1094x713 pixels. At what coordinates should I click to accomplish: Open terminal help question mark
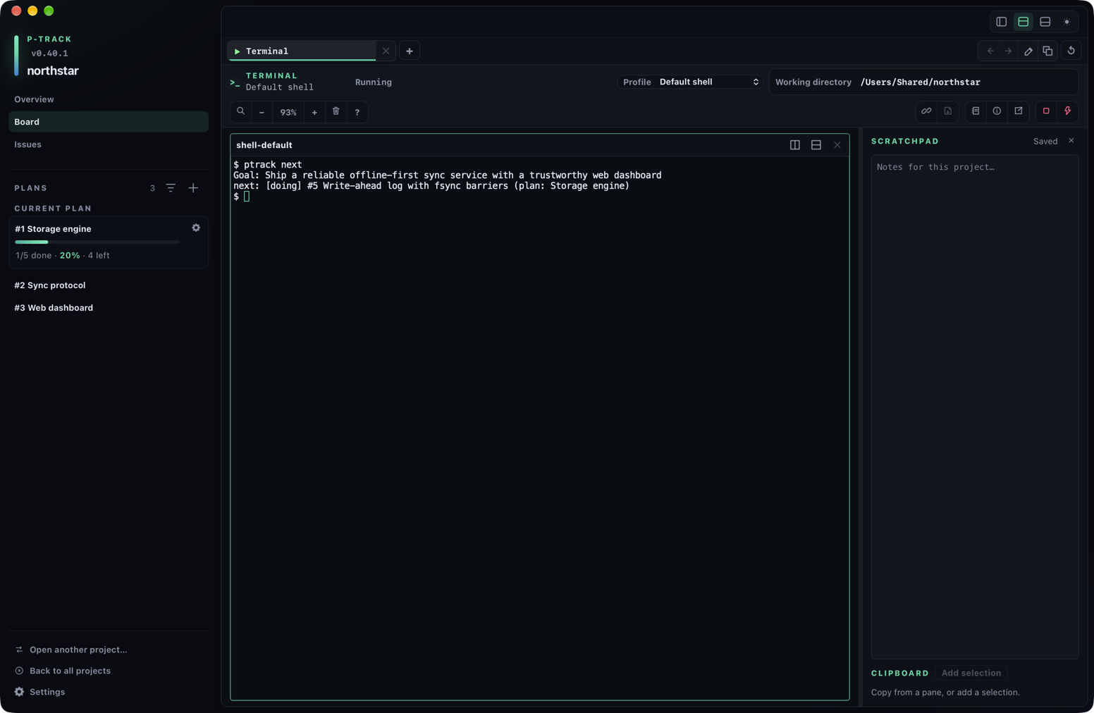pyautogui.click(x=357, y=112)
